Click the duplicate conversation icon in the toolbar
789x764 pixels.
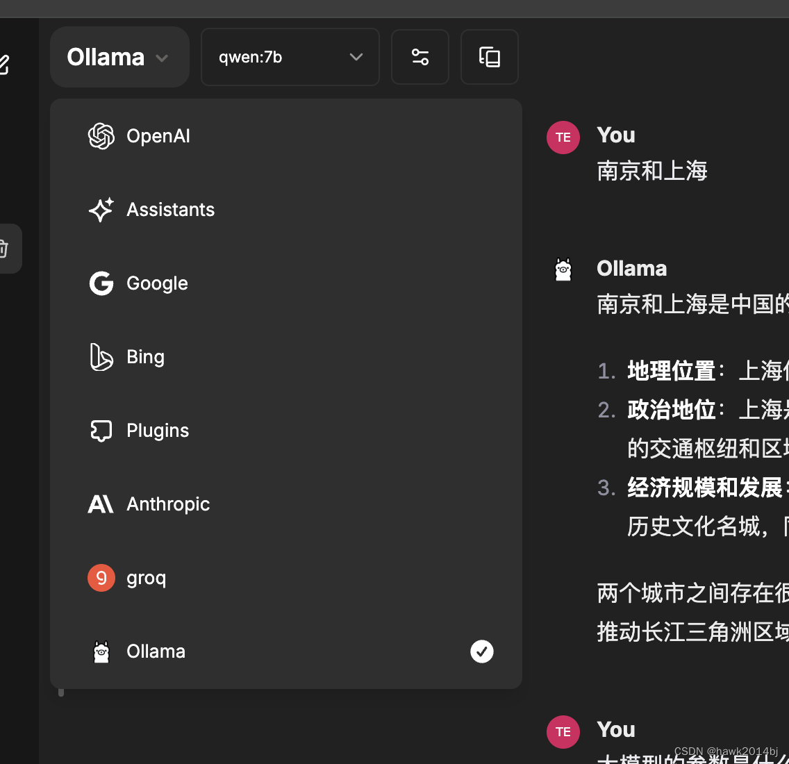coord(490,57)
